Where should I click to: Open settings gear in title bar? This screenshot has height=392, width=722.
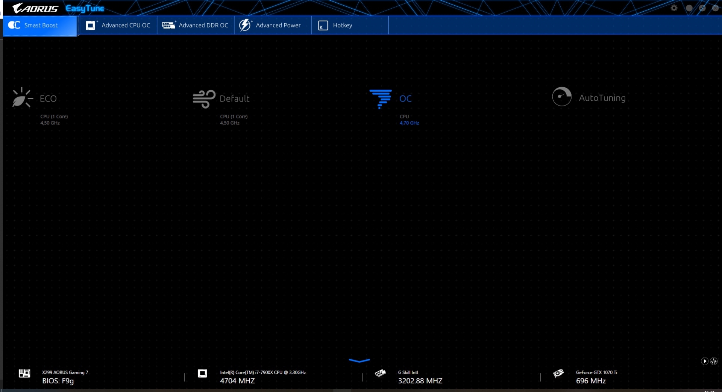coord(674,8)
